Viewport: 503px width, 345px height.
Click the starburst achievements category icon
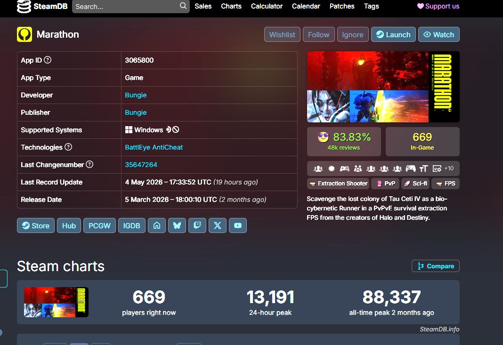(332, 168)
